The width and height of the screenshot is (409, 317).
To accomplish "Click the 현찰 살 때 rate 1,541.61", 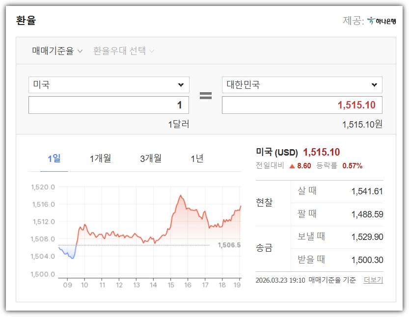I will pos(368,191).
